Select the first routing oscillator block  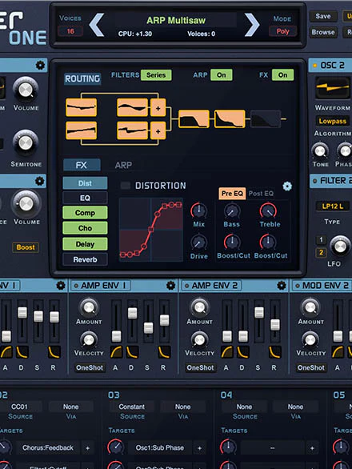point(81,107)
